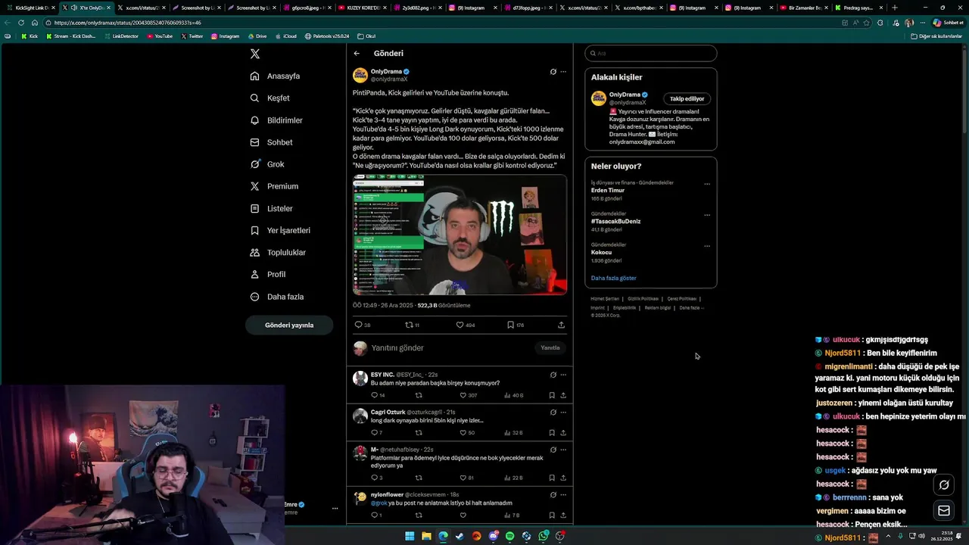The width and height of the screenshot is (969, 545).
Task: Expand the Daha fazla sidebar menu
Action: pos(277,297)
